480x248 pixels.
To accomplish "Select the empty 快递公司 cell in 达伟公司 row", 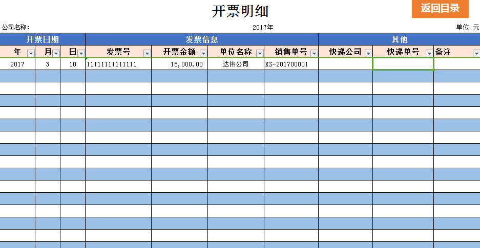I will 346,64.
